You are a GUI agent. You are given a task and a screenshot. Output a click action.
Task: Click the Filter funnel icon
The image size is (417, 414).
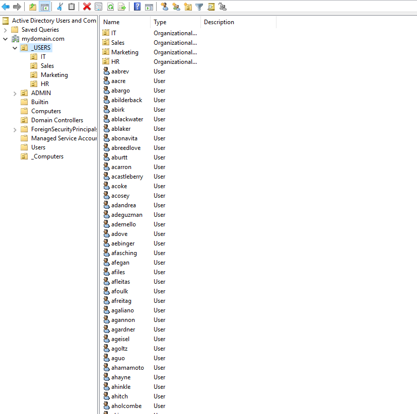(199, 7)
